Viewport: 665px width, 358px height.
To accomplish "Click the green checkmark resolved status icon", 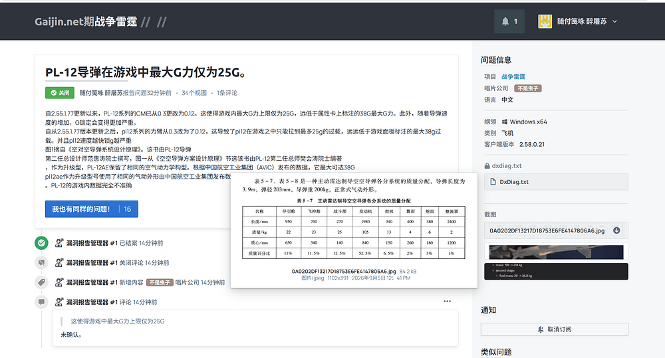I will [41, 243].
